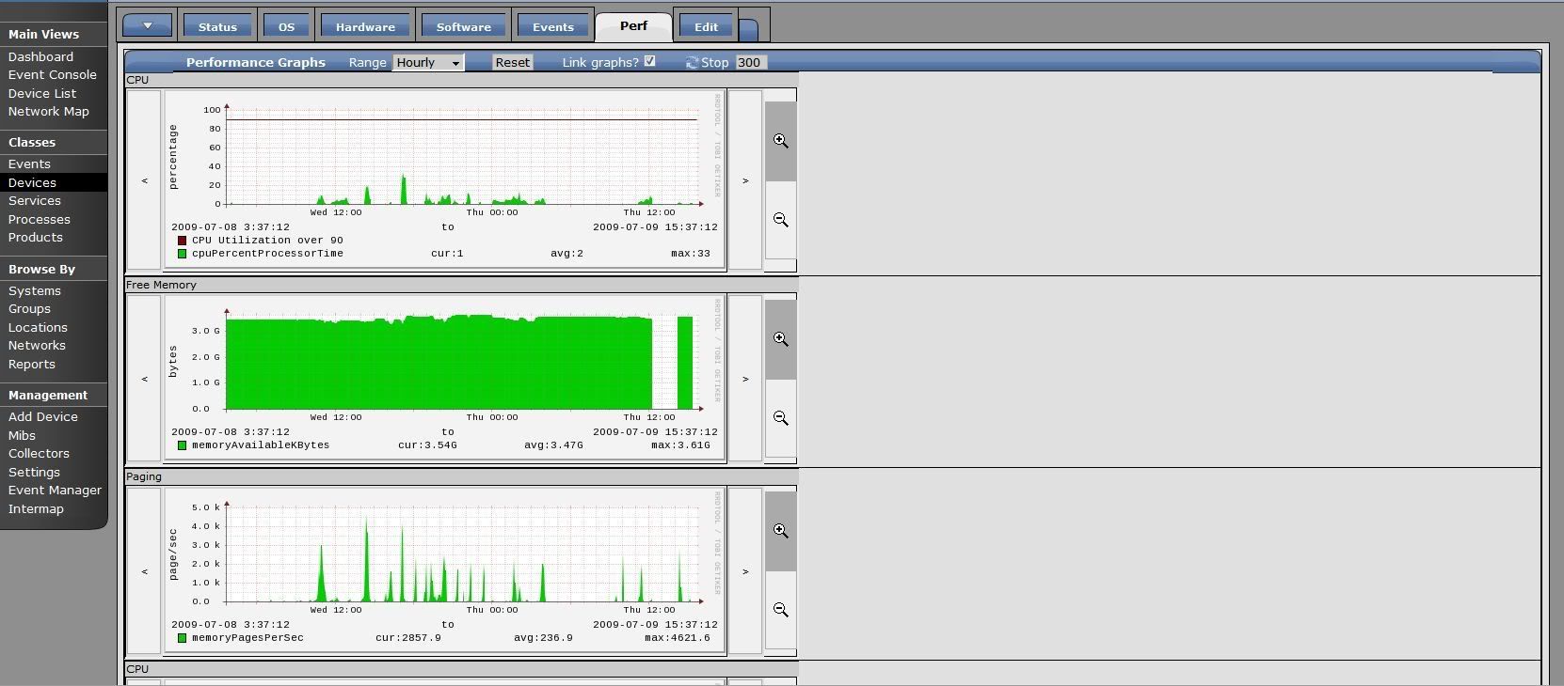
Task: Zoom in on the Free Memory graph
Action: 780,339
